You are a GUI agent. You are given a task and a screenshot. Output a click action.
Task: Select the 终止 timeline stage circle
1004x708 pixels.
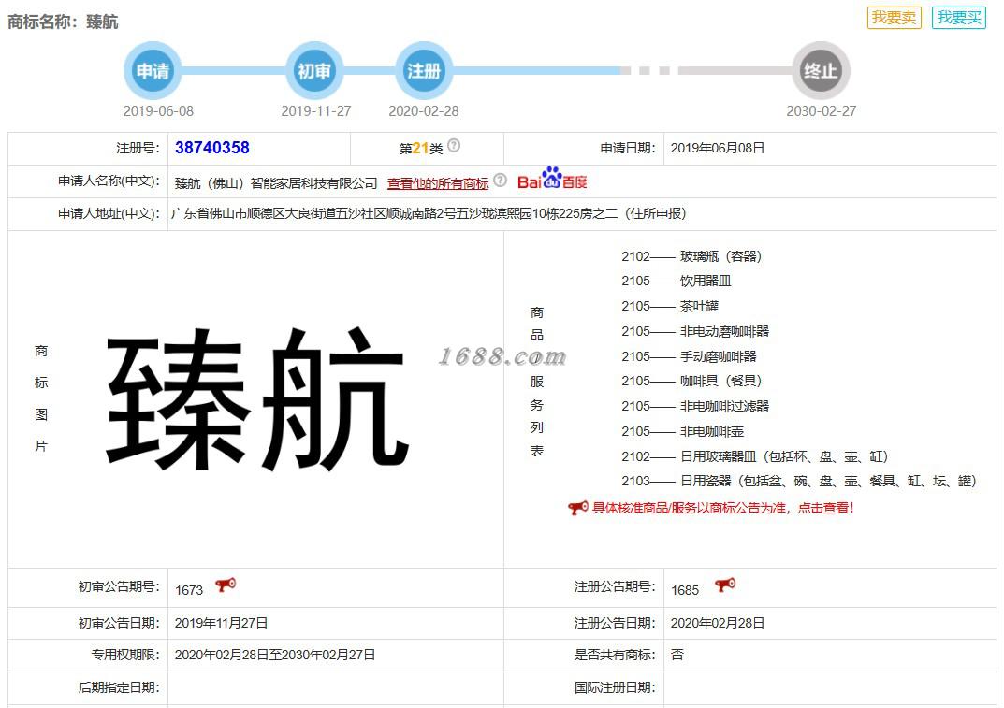click(821, 70)
